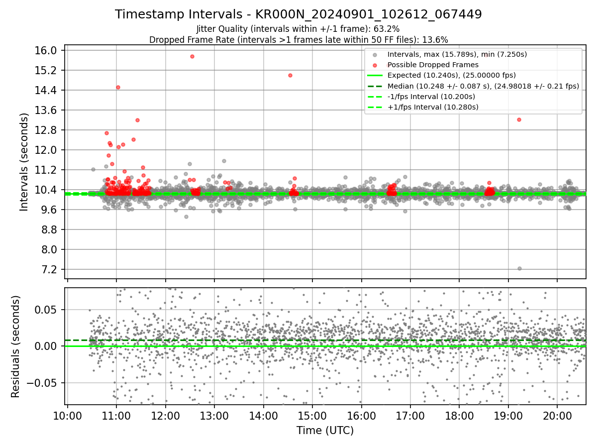Click legend entry beginning 'Median (10.248 +/- 0.087 s)'
Image resolution: width=597 pixels, height=448 pixels.
tap(483, 86)
